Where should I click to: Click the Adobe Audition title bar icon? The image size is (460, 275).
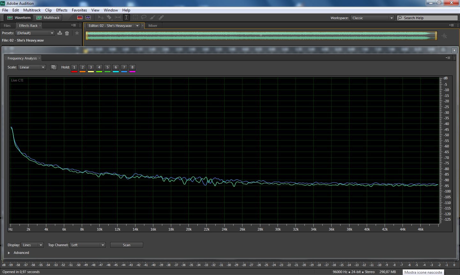[x=3, y=3]
